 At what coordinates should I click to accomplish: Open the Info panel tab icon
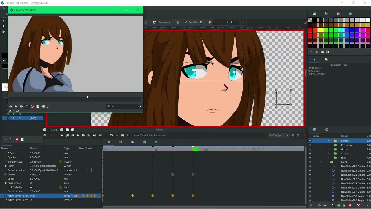pos(350,14)
